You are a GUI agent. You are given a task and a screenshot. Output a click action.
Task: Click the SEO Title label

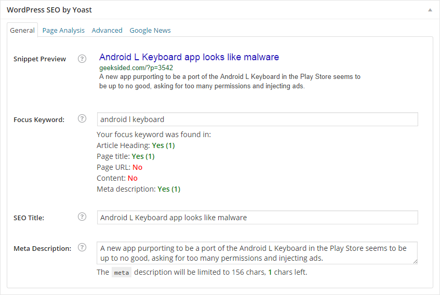pyautogui.click(x=29, y=218)
